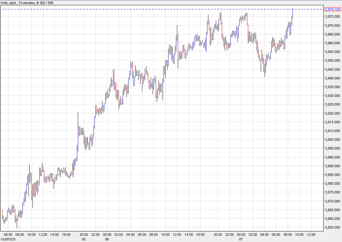Click the dashed current price line
This screenshot has height=242, width=342.
[x=156, y=9]
